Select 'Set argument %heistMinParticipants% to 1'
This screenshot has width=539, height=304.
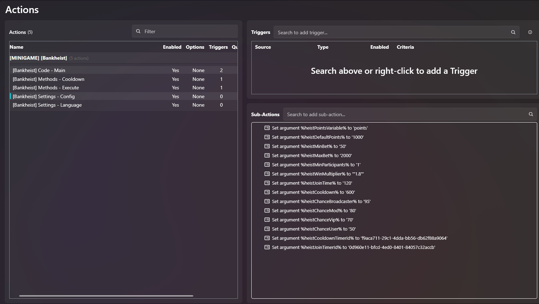316,165
